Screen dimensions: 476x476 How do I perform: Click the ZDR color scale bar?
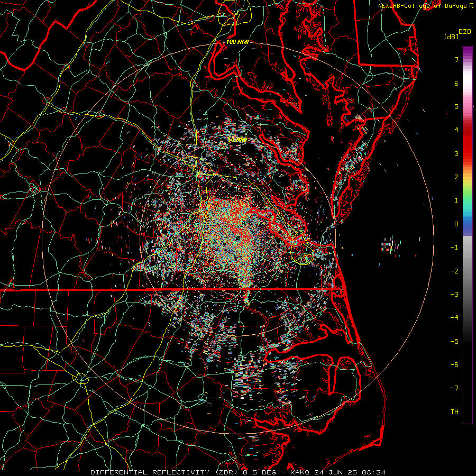pos(467,235)
